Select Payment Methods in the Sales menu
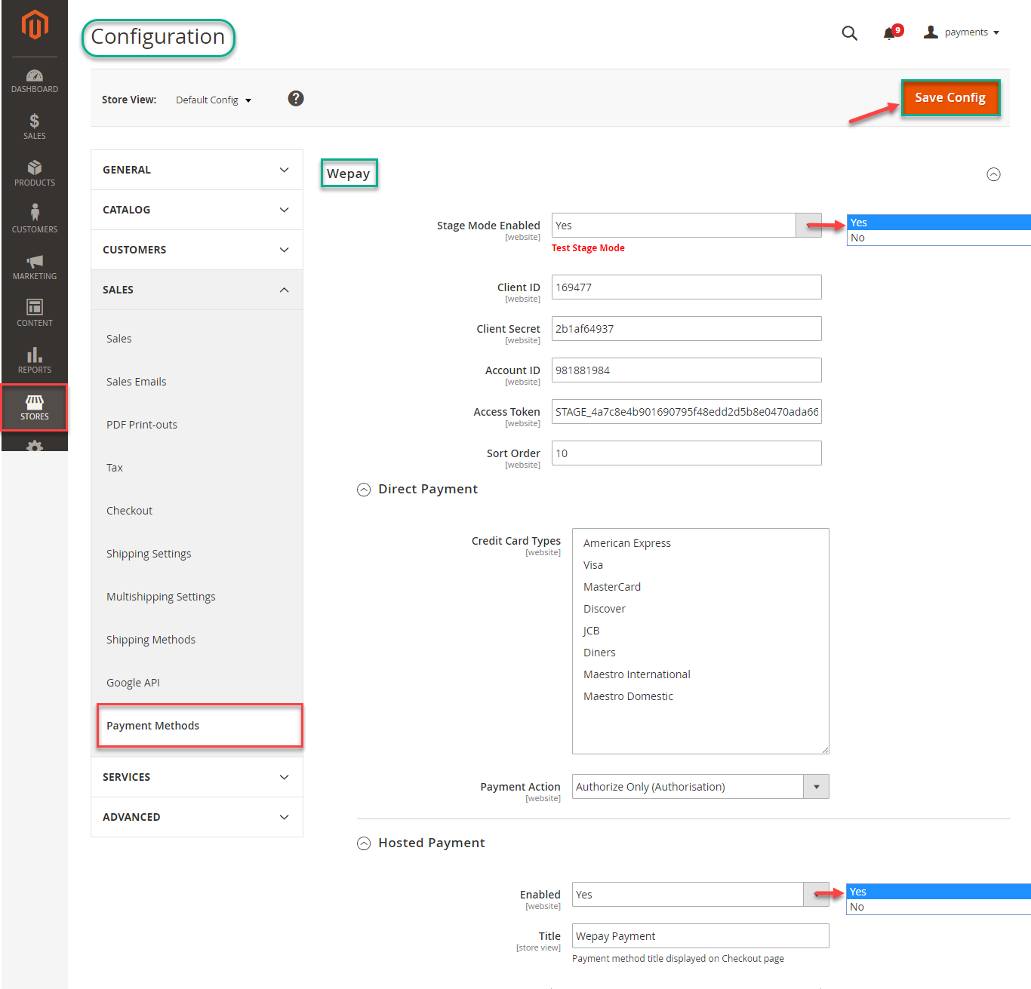 click(x=153, y=726)
